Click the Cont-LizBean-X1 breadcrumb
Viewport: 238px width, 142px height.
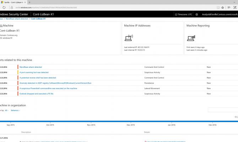38,19
